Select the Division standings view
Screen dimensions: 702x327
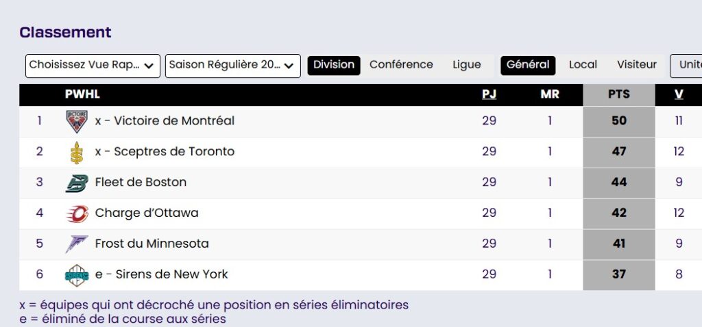click(334, 65)
